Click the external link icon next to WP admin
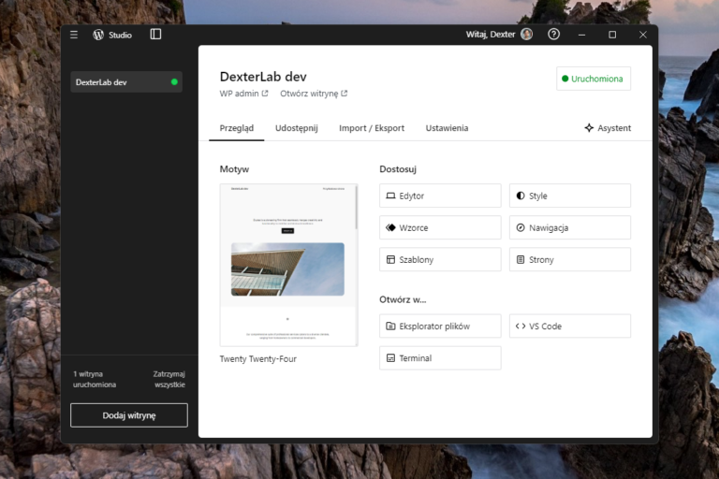 265,93
